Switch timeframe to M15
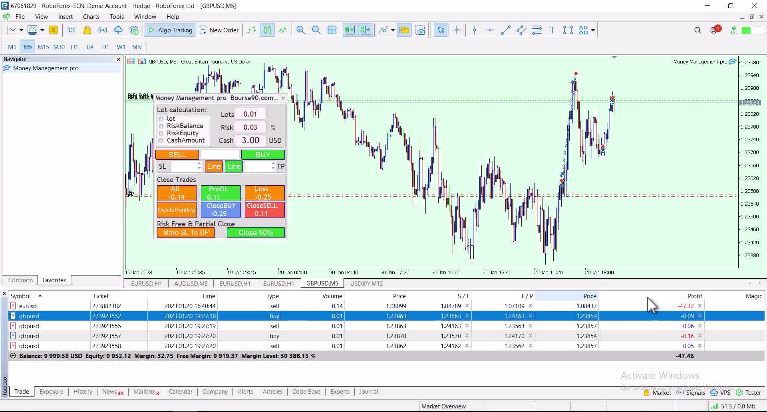Image resolution: width=767 pixels, height=412 pixels. 43,47
